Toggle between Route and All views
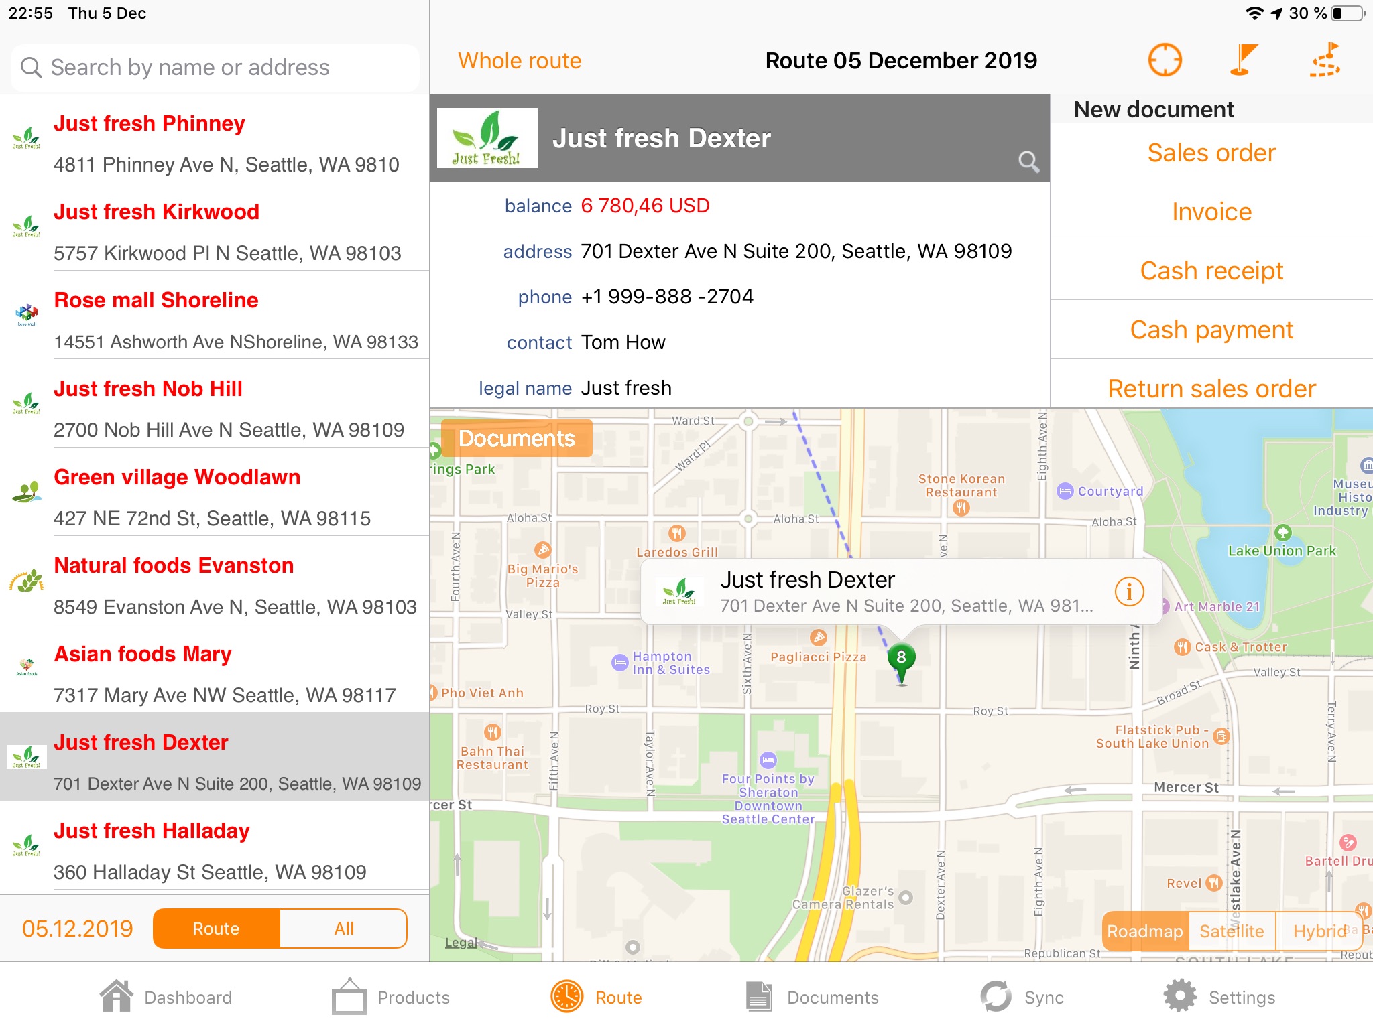 pyautogui.click(x=280, y=927)
